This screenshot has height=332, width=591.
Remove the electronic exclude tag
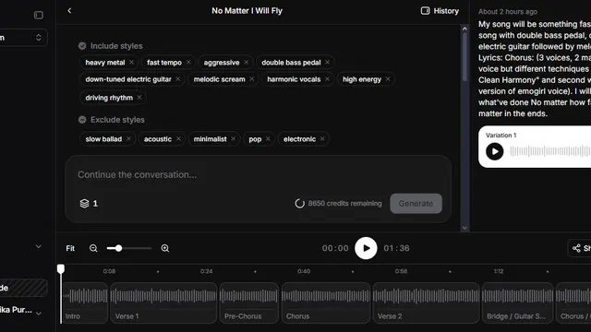pos(322,139)
